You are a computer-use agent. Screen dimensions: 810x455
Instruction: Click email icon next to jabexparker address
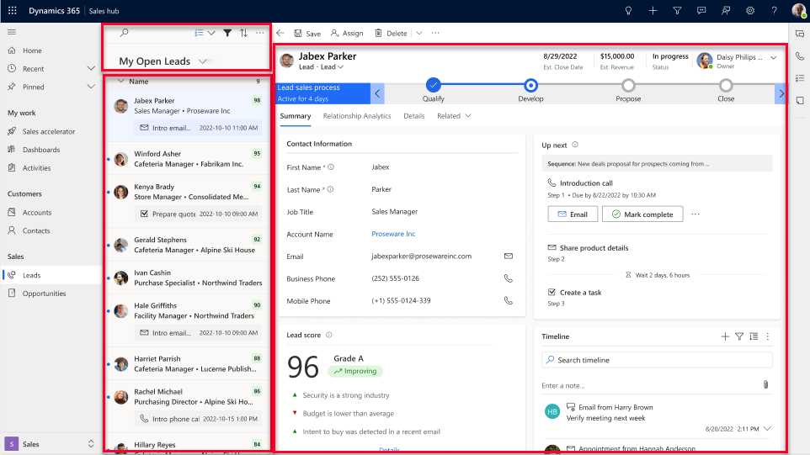pos(509,256)
